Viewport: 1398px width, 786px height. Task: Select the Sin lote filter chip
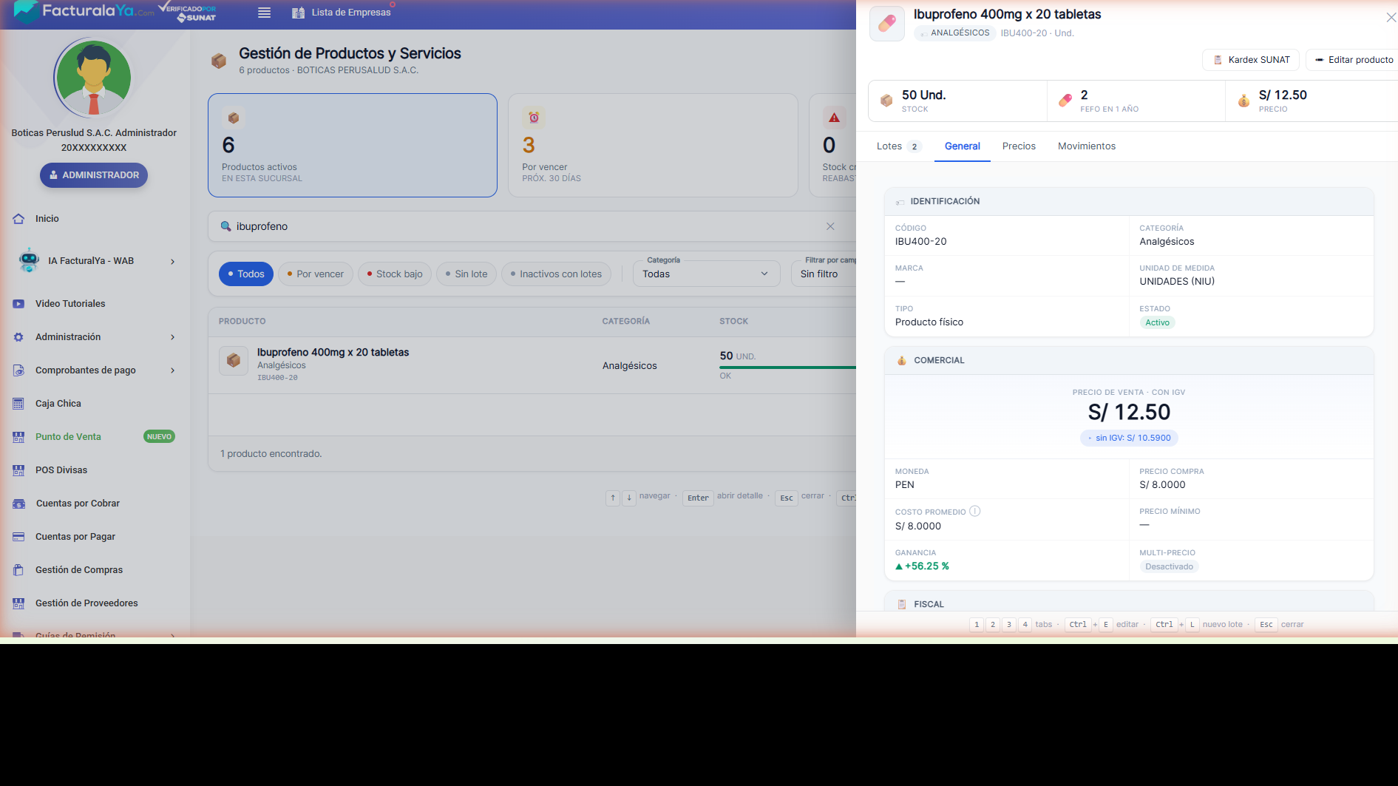point(466,274)
